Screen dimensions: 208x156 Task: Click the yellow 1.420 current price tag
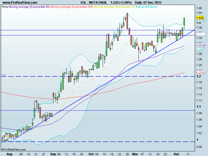coord(200,18)
